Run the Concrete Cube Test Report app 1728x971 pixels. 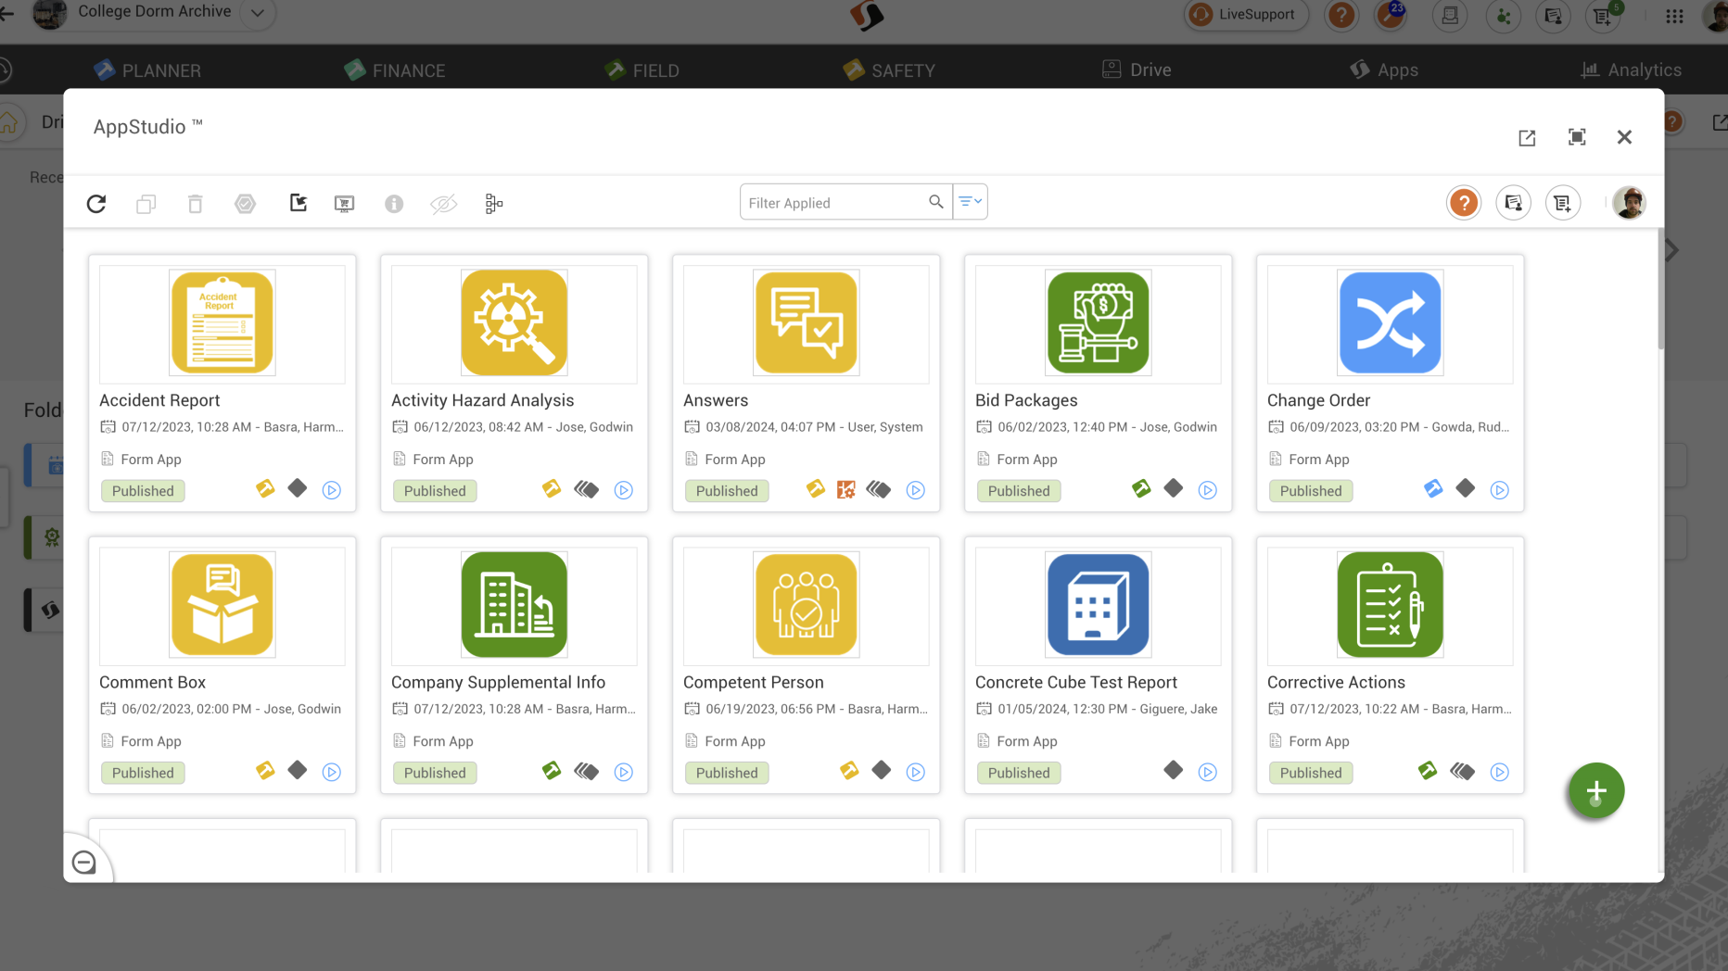pos(1208,772)
